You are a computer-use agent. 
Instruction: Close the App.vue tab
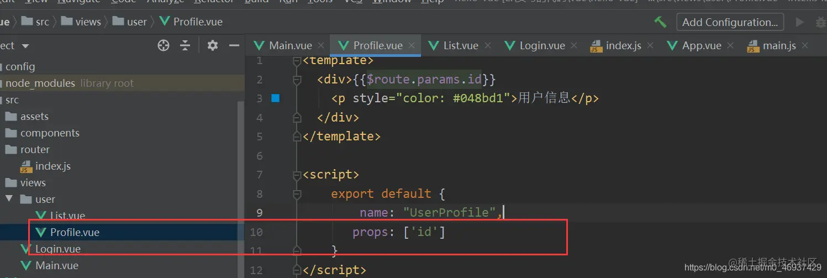tap(730, 46)
